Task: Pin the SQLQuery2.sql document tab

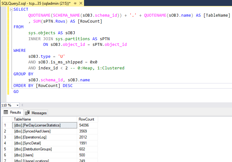Action: 75,3
